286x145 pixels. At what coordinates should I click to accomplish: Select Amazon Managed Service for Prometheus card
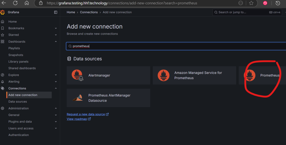(x=194, y=75)
